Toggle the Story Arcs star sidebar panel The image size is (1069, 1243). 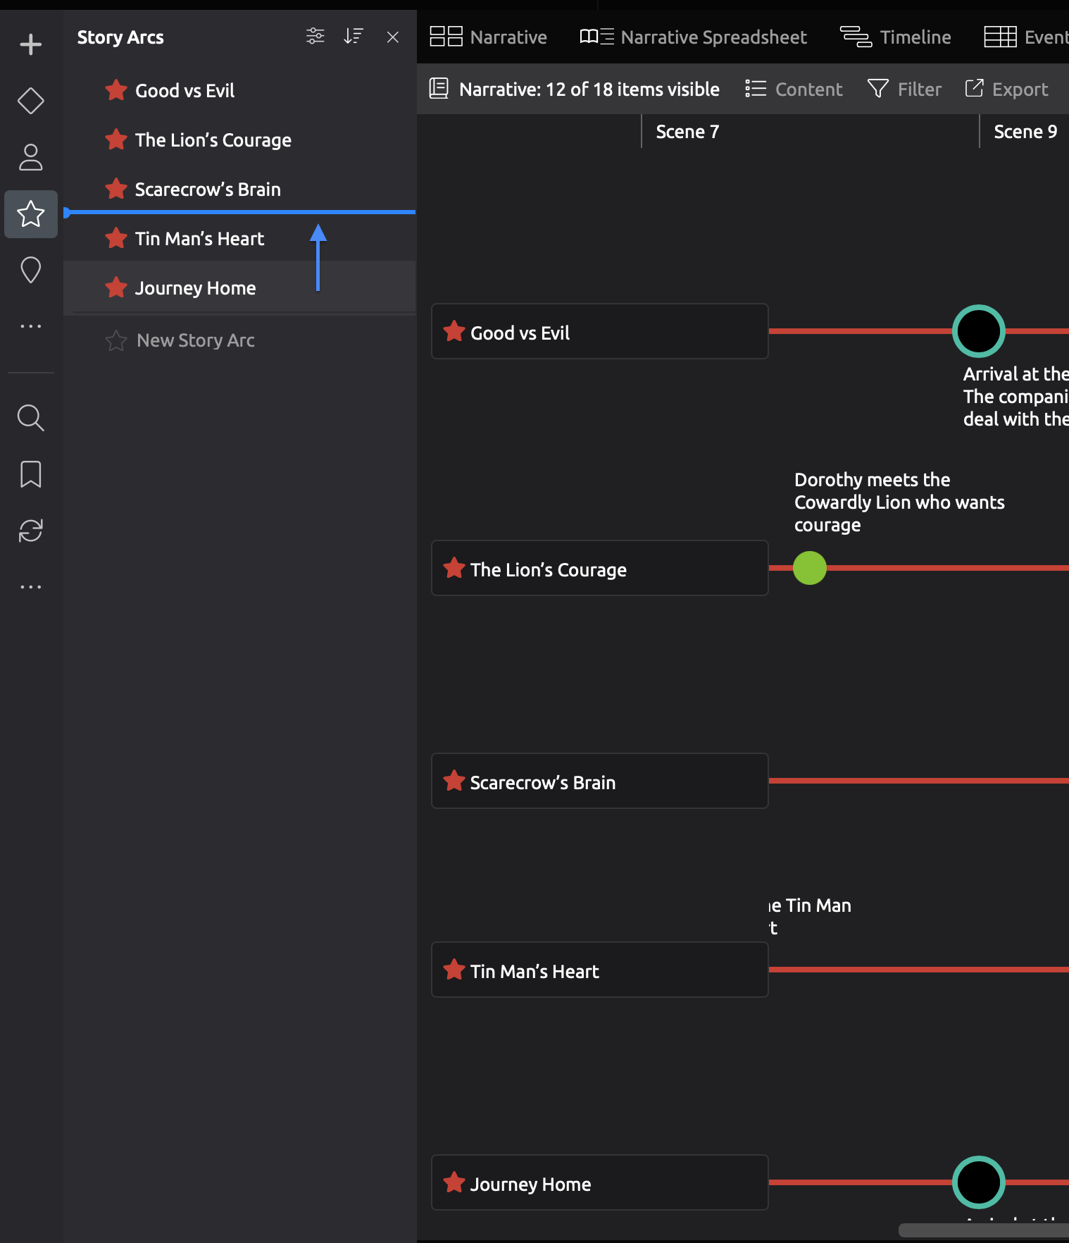pos(30,214)
